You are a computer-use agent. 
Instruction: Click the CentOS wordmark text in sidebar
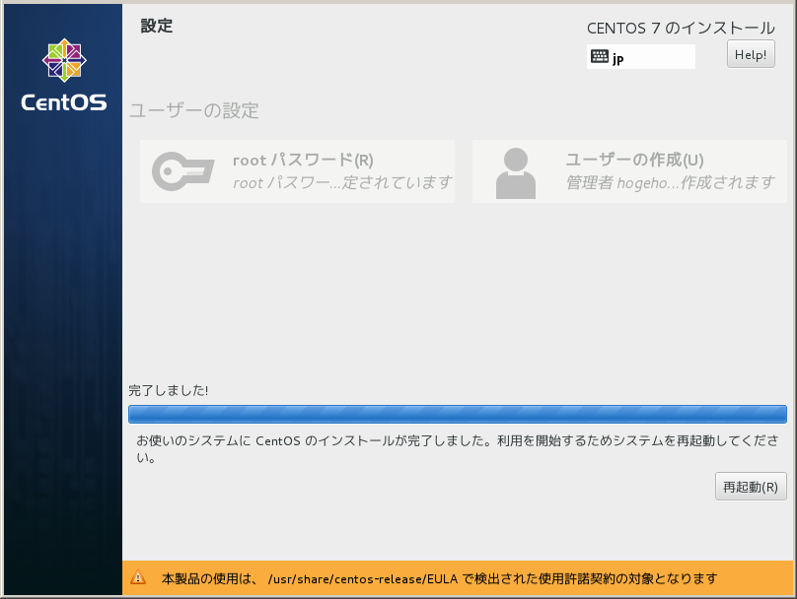[64, 102]
